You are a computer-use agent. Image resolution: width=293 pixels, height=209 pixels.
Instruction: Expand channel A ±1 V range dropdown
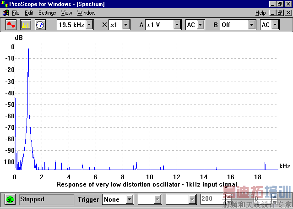point(177,25)
